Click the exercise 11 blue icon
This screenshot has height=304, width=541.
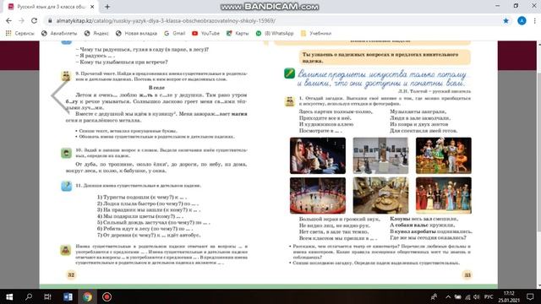click(x=66, y=186)
